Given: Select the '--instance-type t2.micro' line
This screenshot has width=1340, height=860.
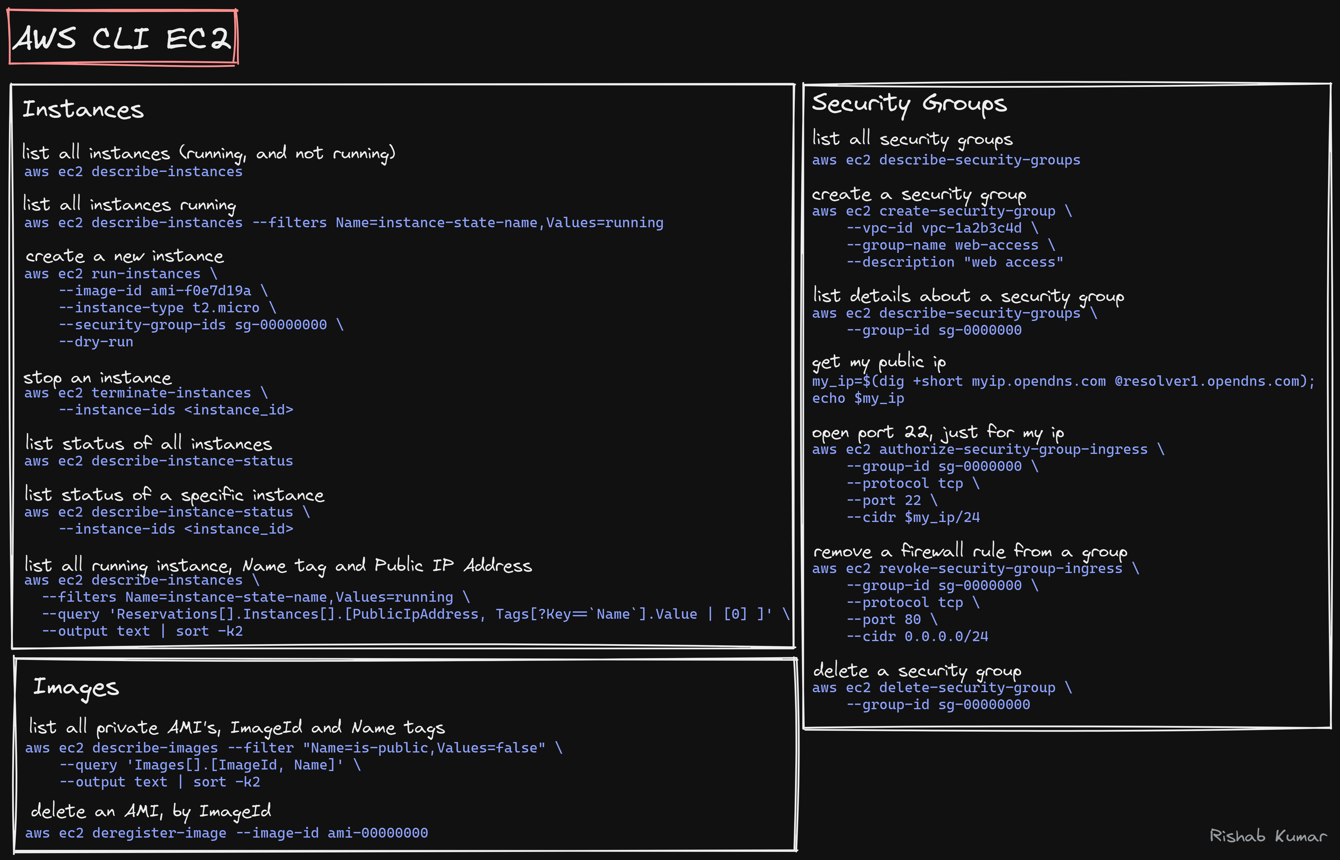Looking at the screenshot, I should coord(168,308).
